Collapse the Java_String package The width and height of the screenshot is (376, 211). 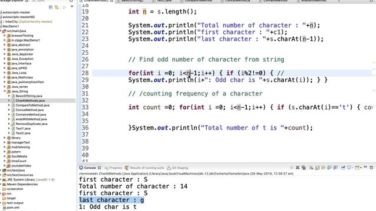click(5, 91)
